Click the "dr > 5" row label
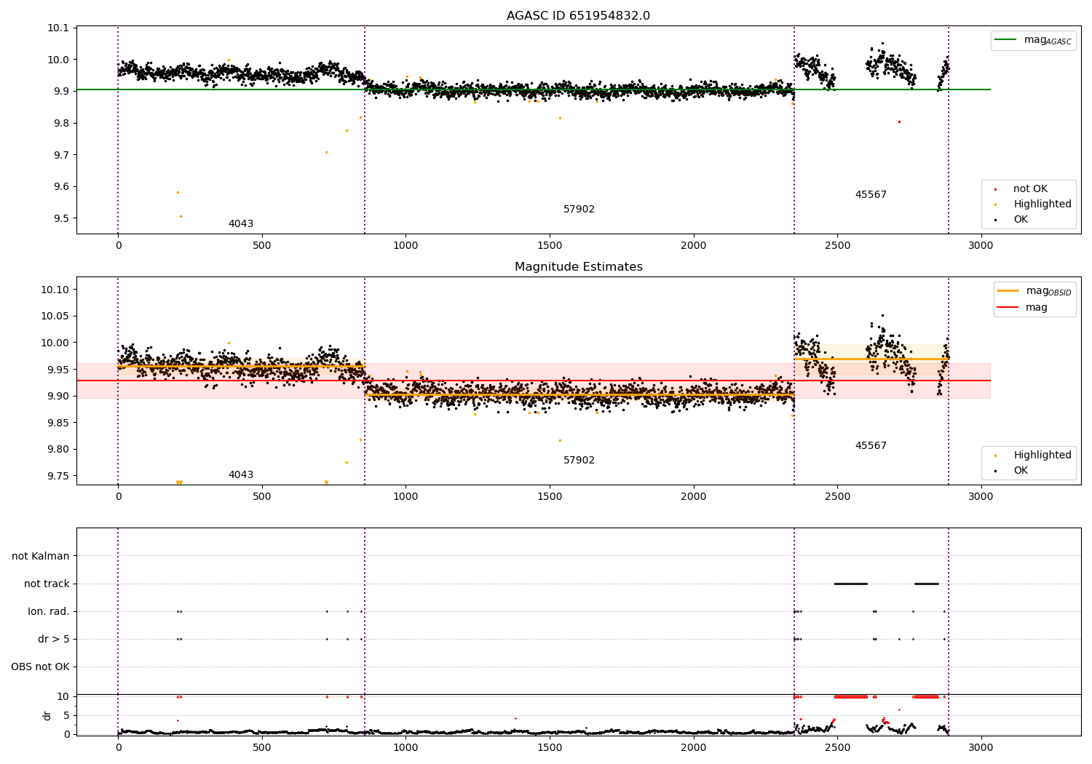This screenshot has width=1092, height=764. (54, 640)
